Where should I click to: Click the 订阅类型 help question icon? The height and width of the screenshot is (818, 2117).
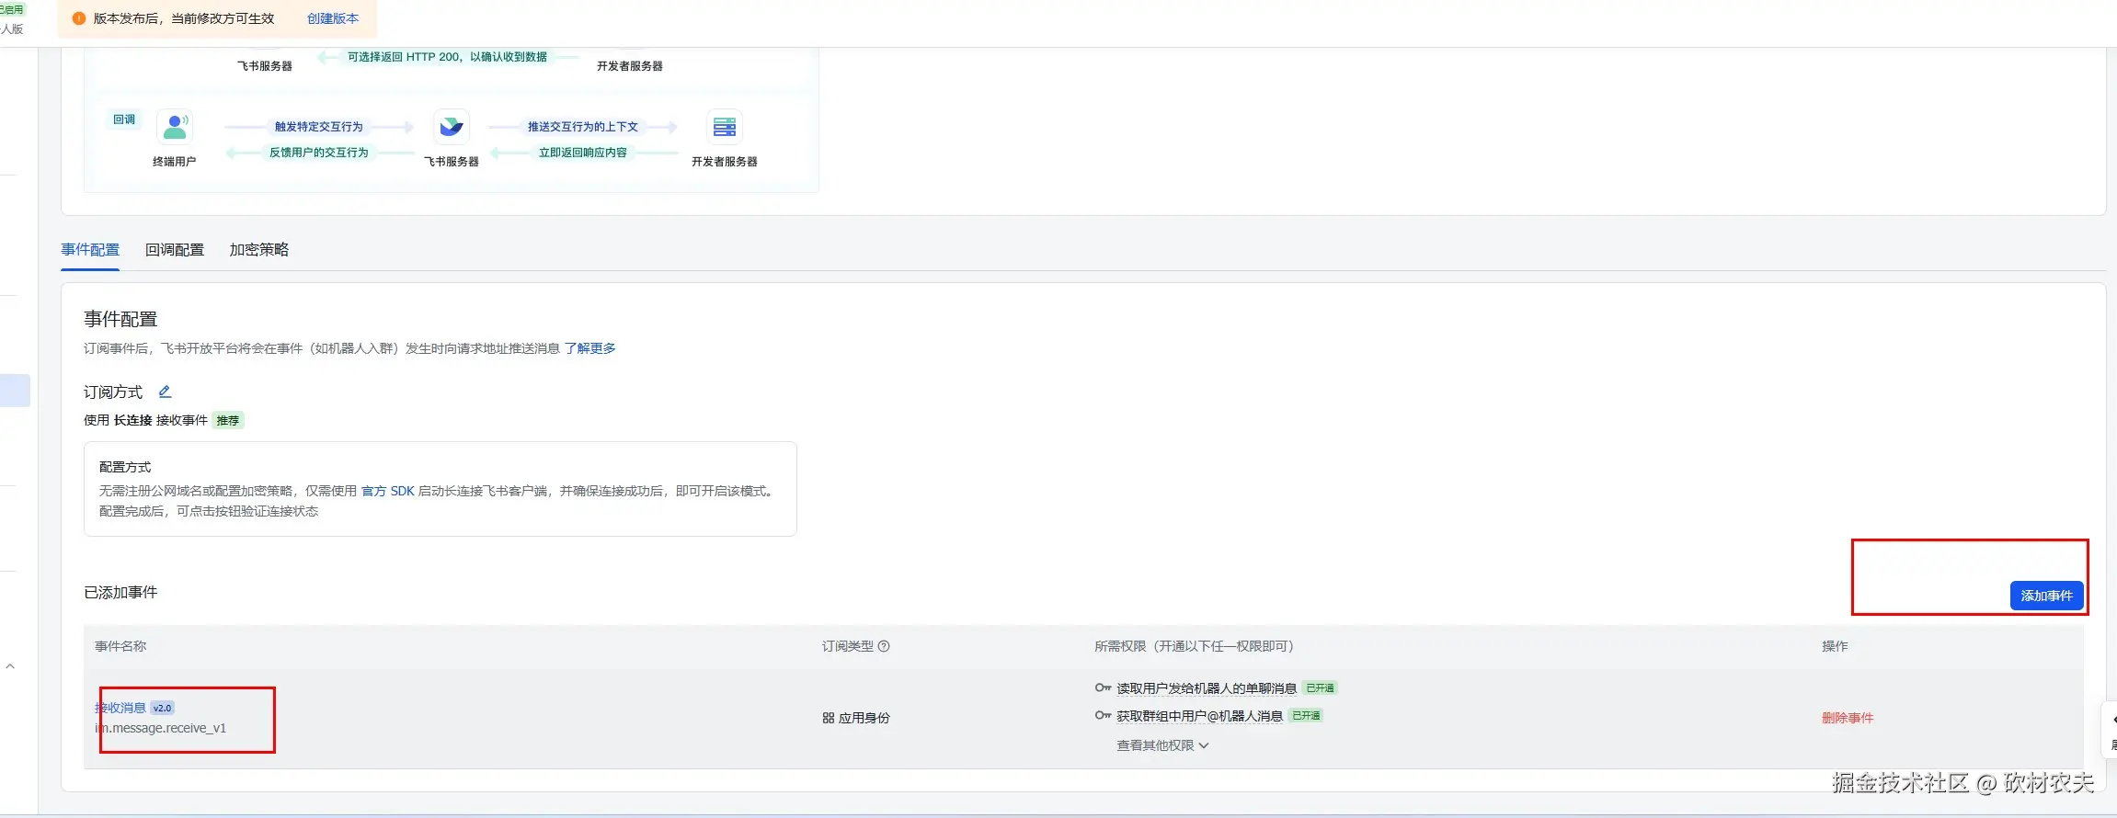(x=884, y=646)
